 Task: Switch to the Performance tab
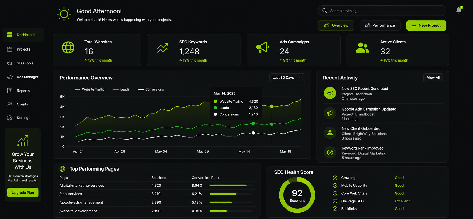[380, 25]
